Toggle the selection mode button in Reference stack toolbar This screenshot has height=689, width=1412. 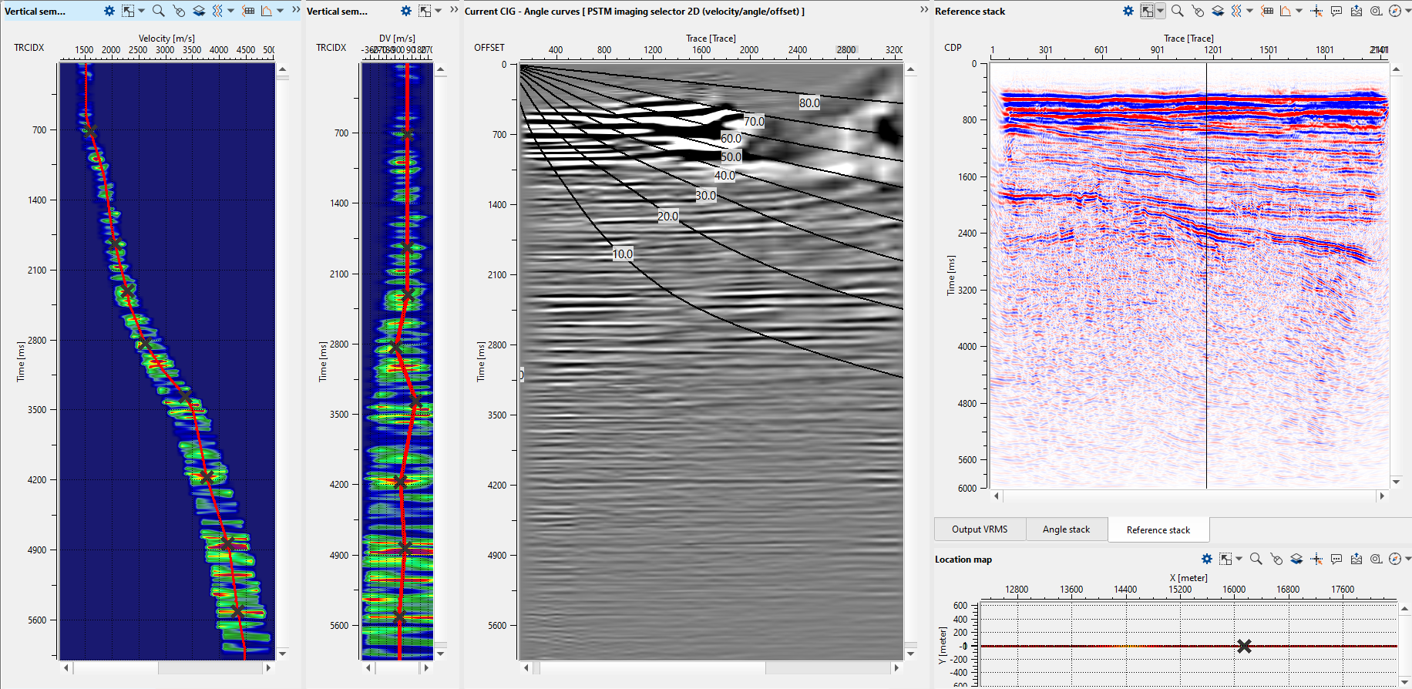point(1148,11)
